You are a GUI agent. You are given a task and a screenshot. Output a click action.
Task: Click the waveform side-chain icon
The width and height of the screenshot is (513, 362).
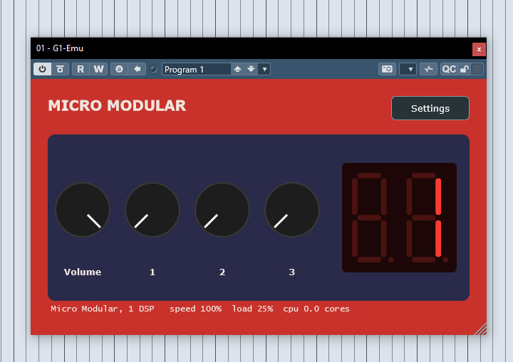429,69
